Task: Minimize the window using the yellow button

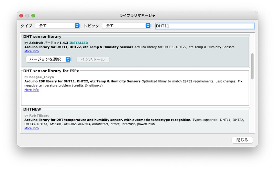Action: coord(27,15)
